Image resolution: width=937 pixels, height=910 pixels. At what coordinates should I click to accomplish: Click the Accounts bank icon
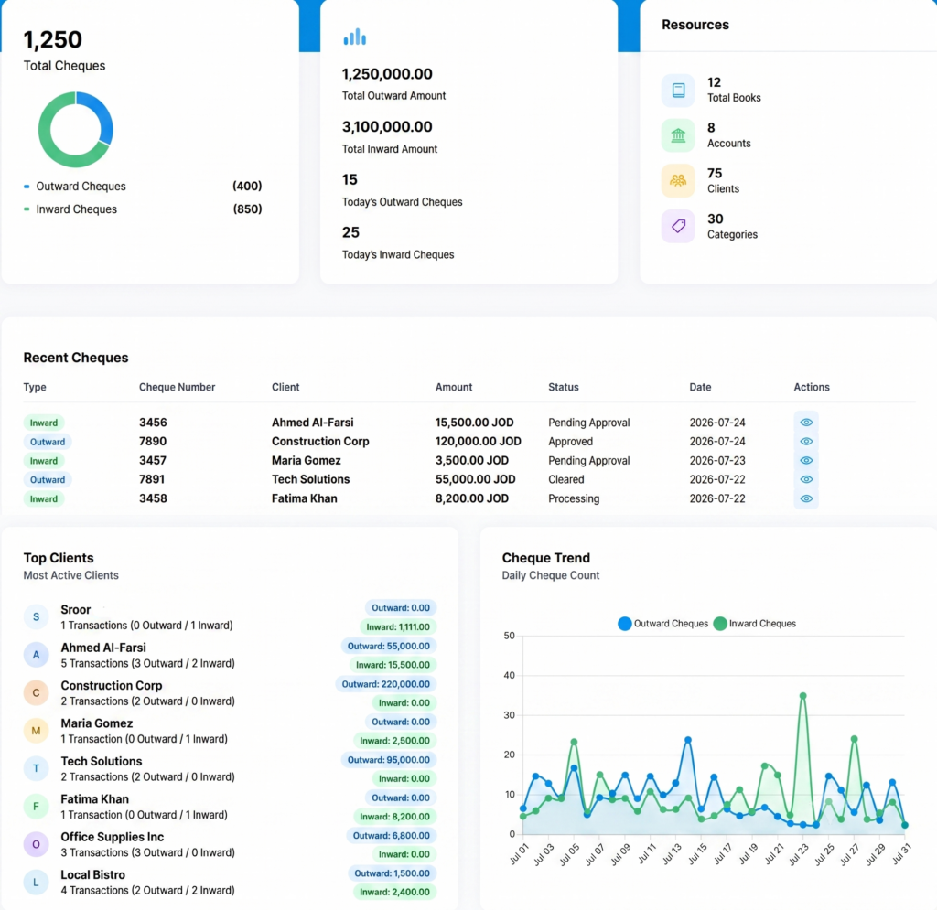(x=678, y=135)
